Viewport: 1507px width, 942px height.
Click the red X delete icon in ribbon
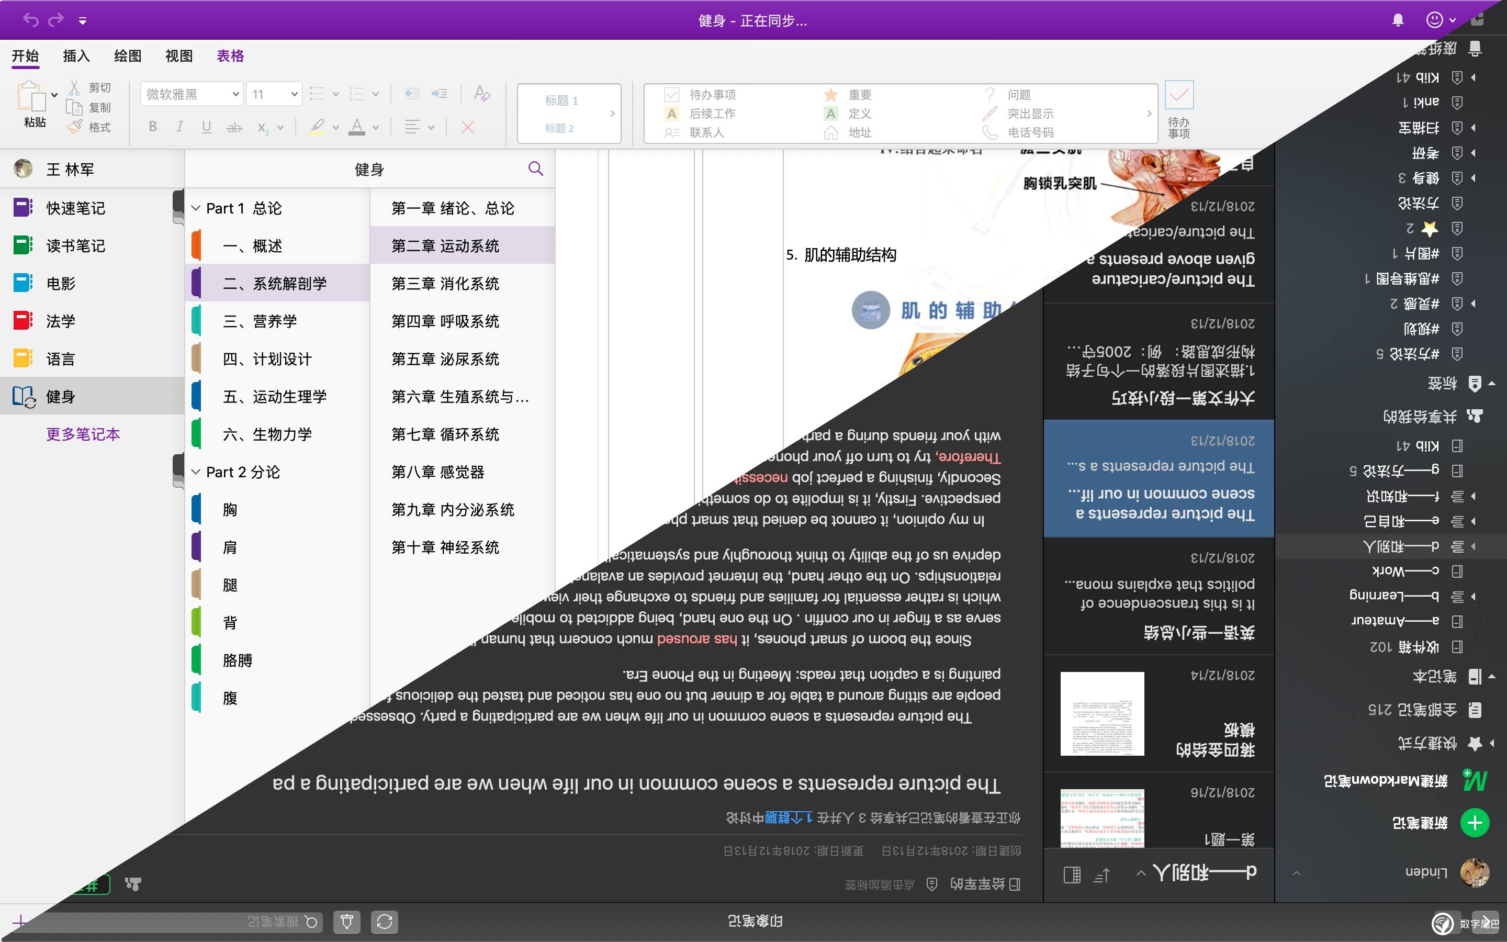point(468,127)
